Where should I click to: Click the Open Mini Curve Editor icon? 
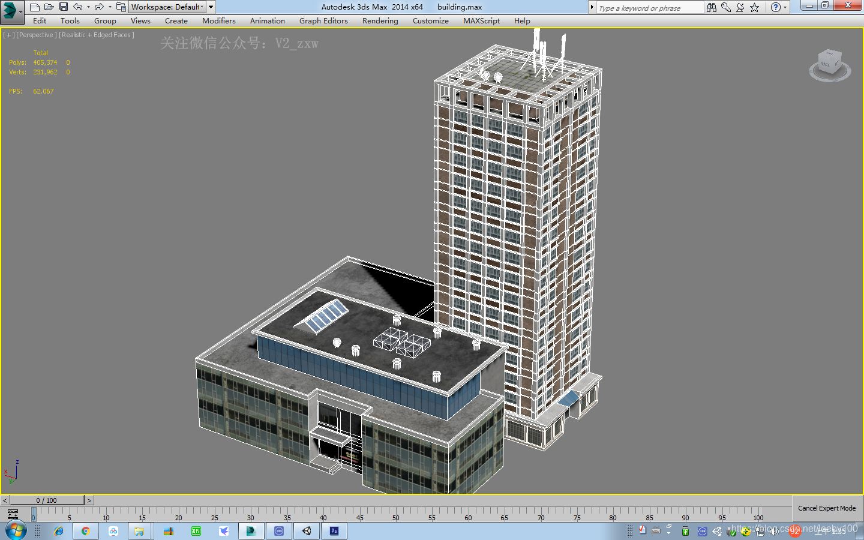(x=13, y=514)
